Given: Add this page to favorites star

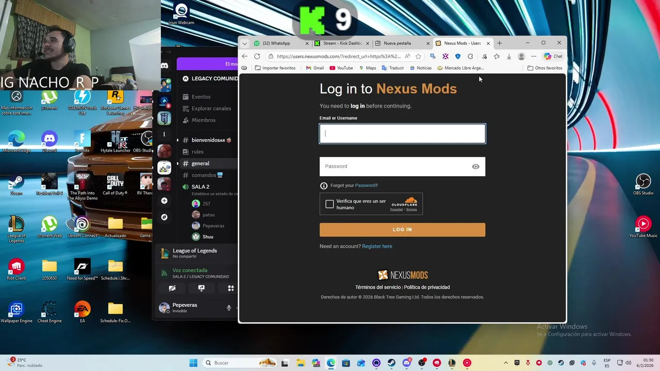Looking at the screenshot, I should (x=418, y=56).
